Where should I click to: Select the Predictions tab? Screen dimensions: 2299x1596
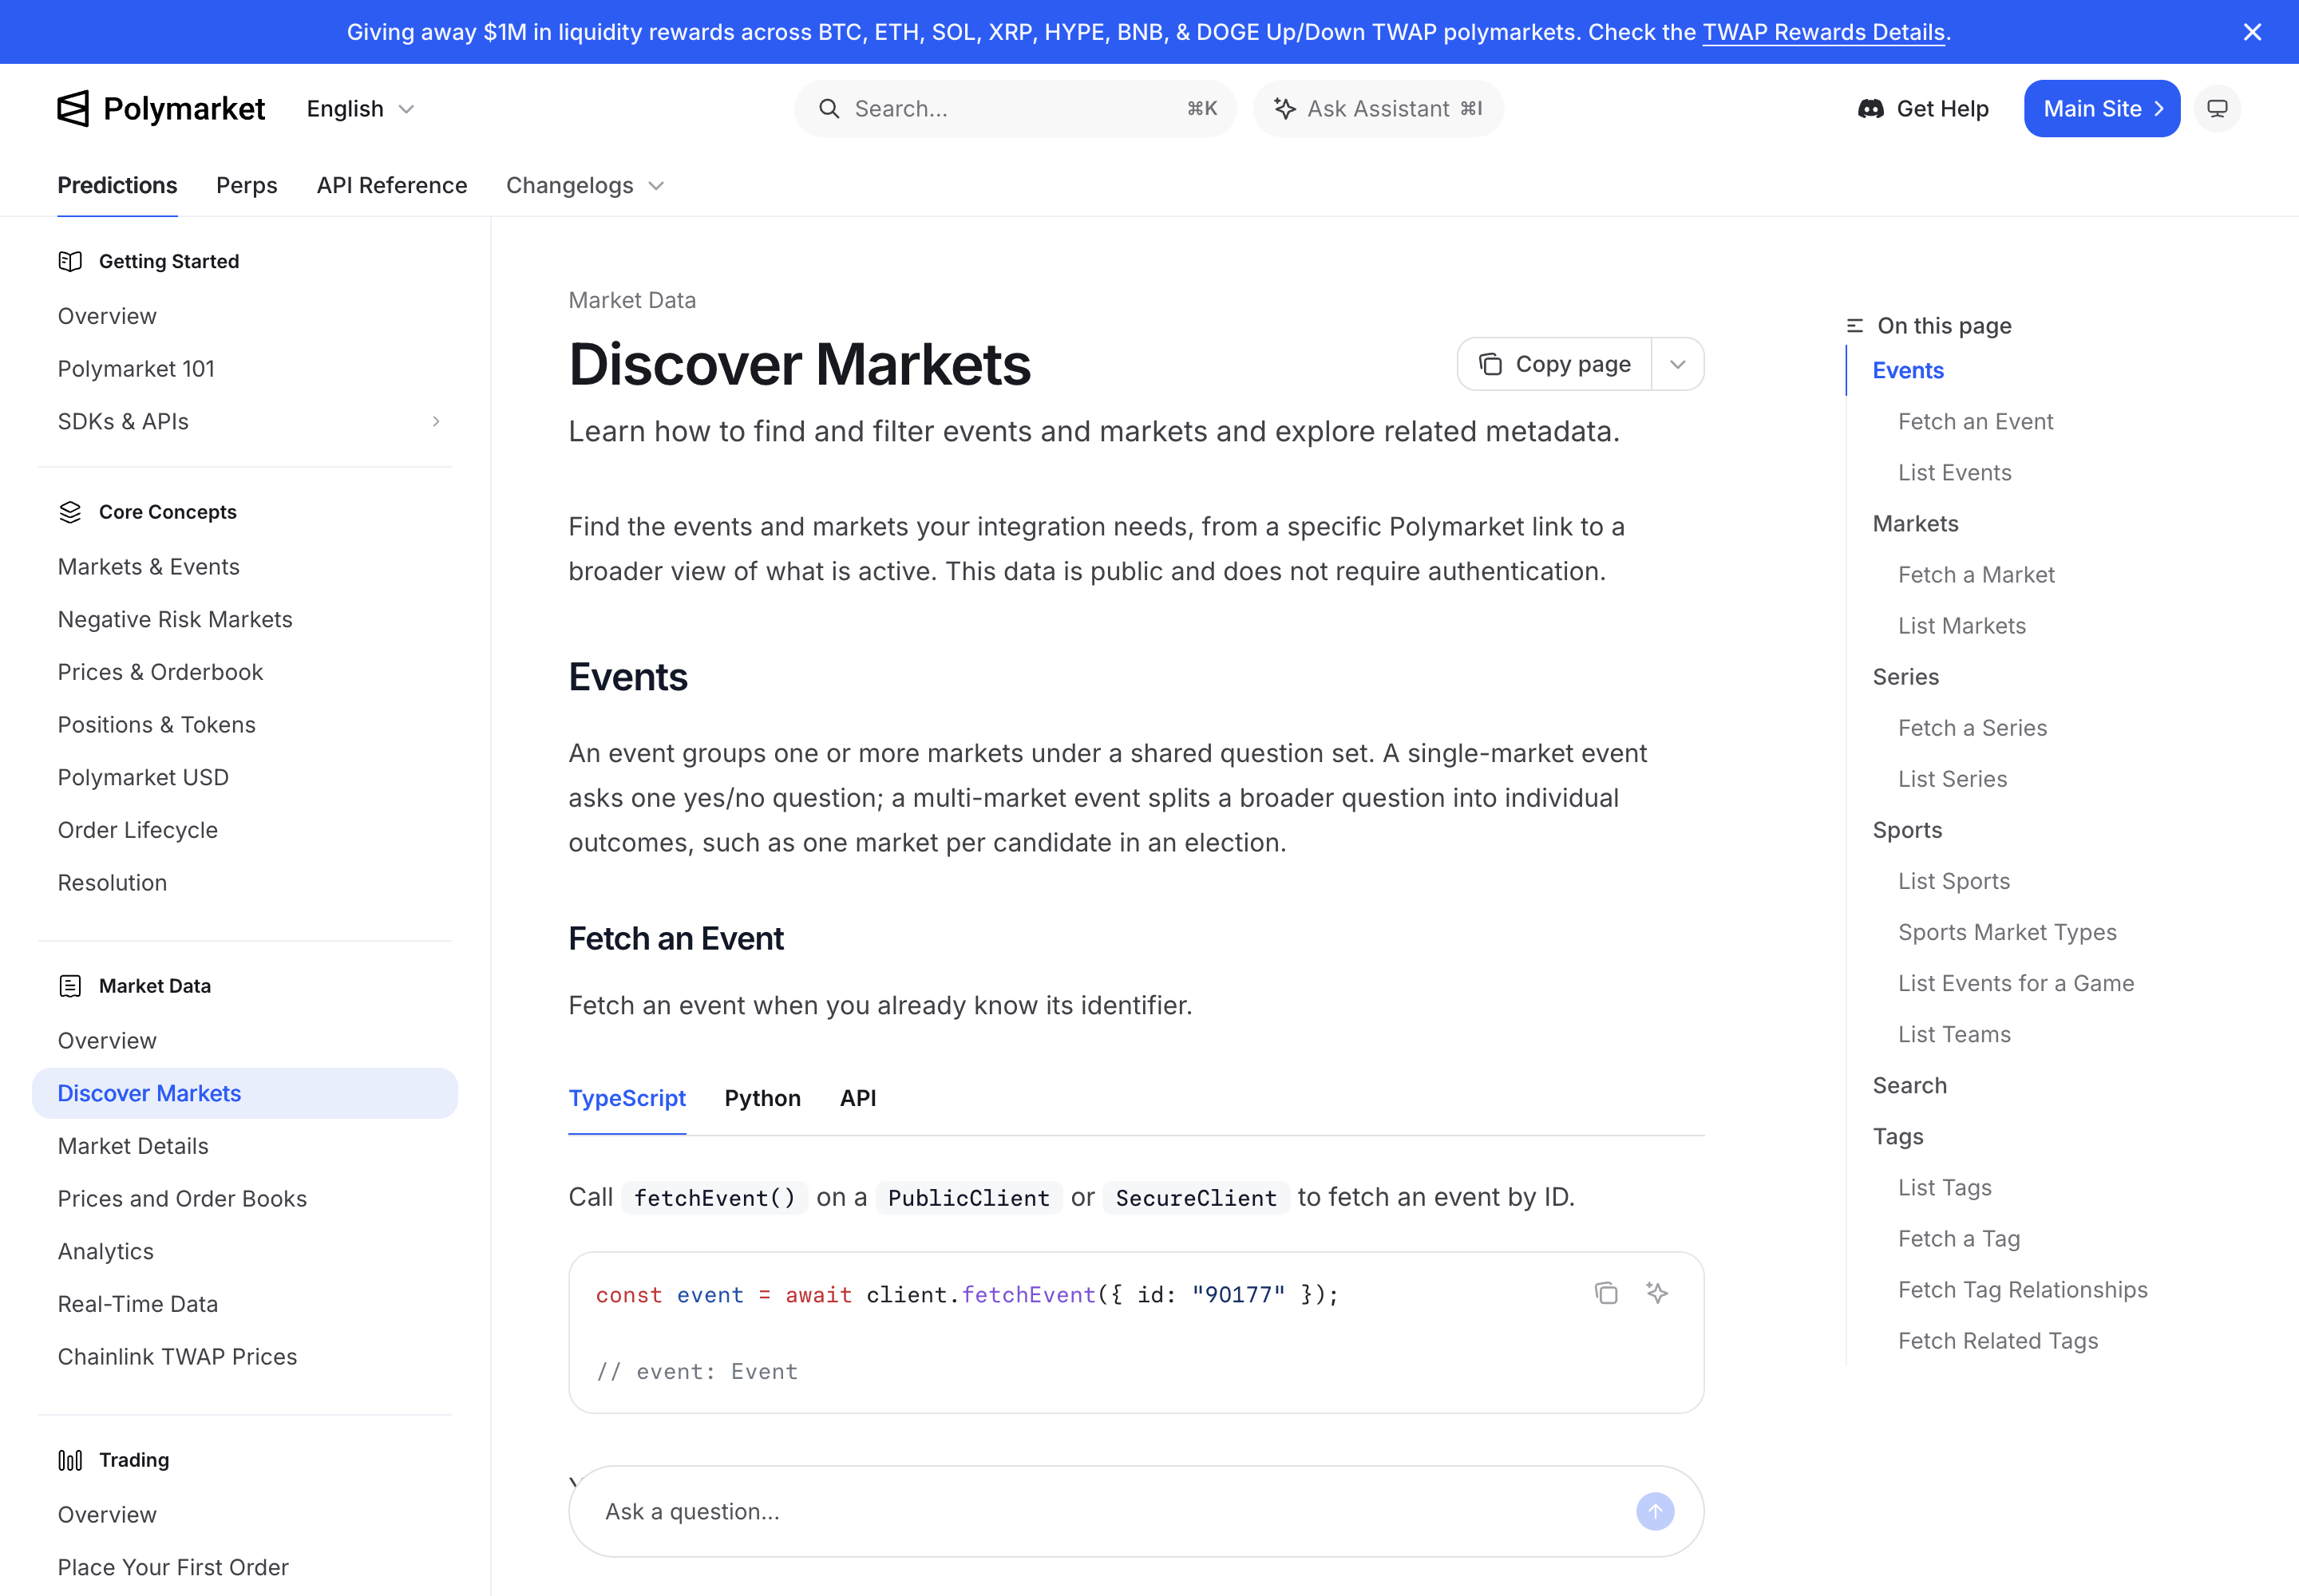coord(117,186)
